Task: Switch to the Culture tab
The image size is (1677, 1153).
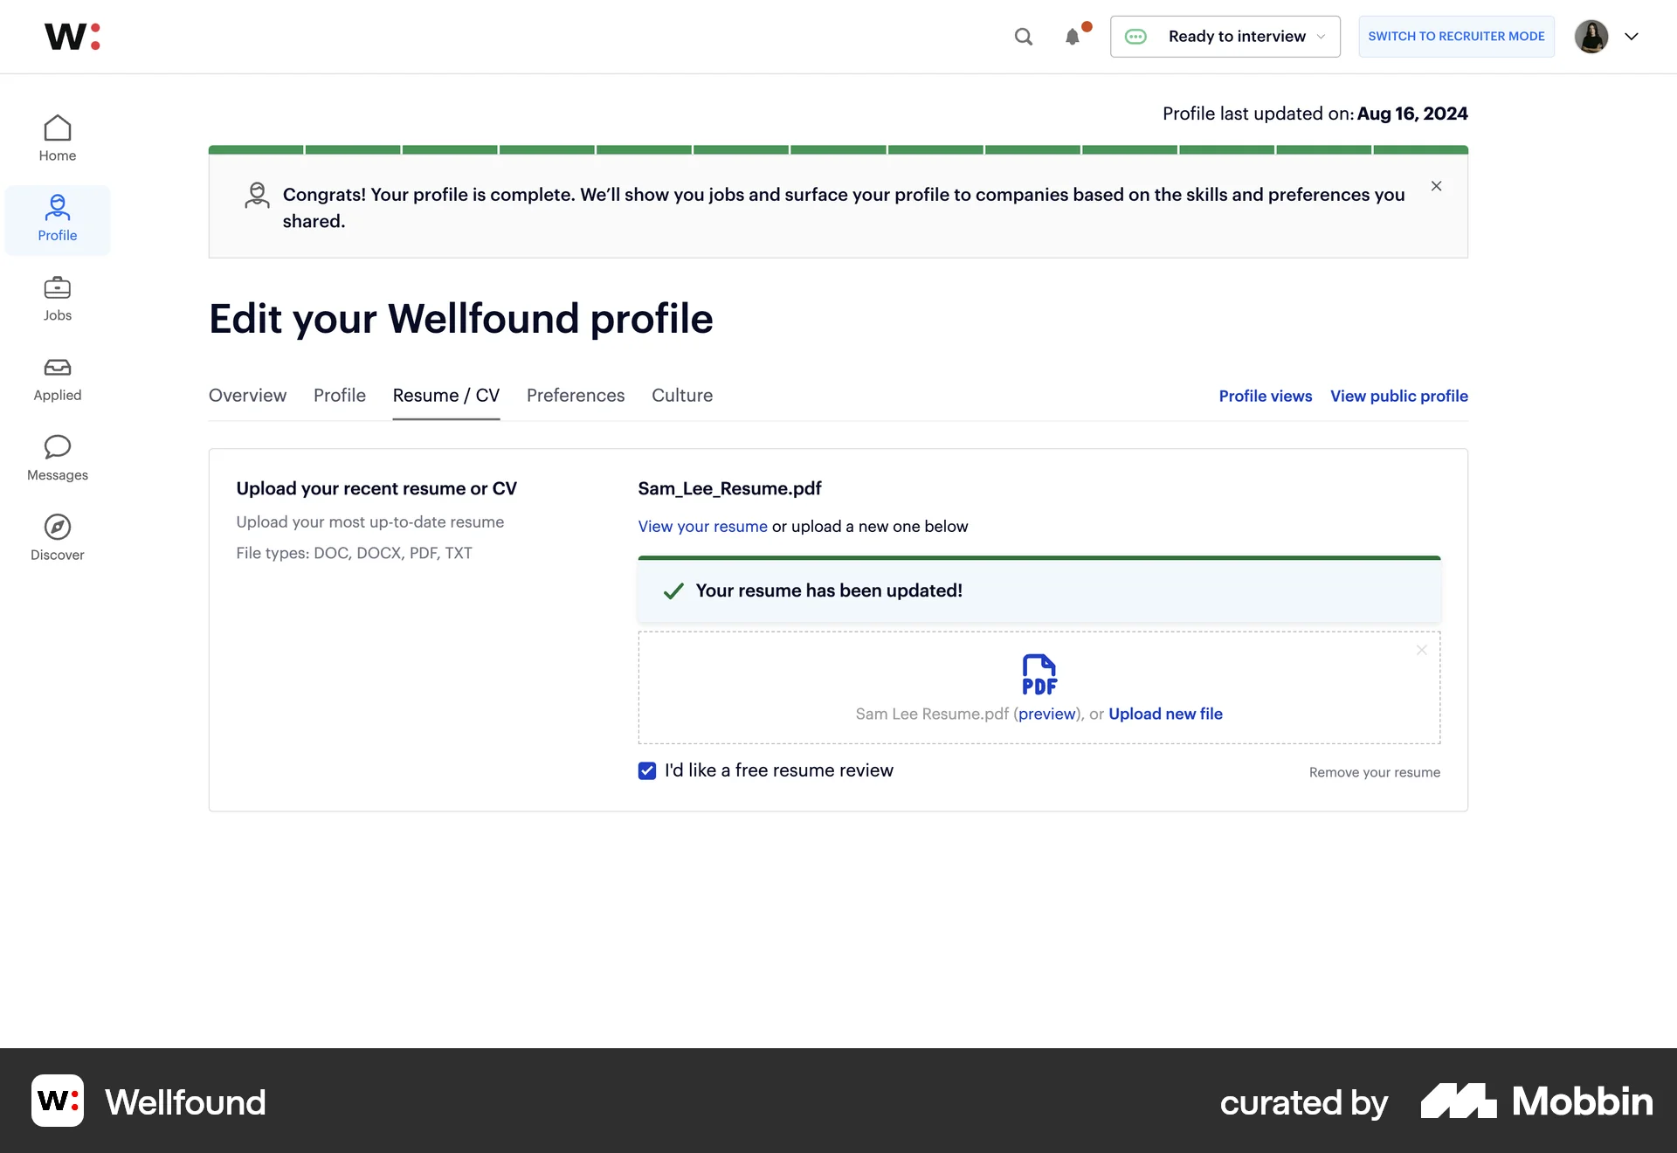Action: (x=682, y=396)
